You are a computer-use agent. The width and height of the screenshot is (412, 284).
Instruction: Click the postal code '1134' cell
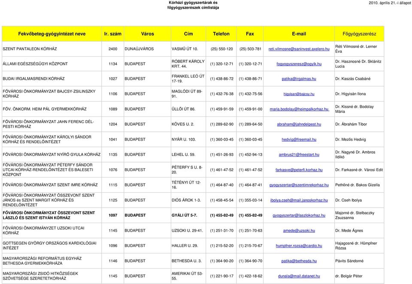coord(113,64)
